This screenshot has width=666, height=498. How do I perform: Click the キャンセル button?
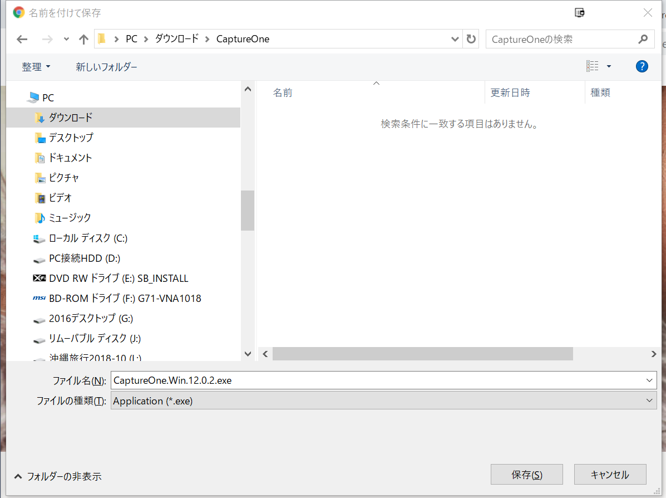pos(610,475)
